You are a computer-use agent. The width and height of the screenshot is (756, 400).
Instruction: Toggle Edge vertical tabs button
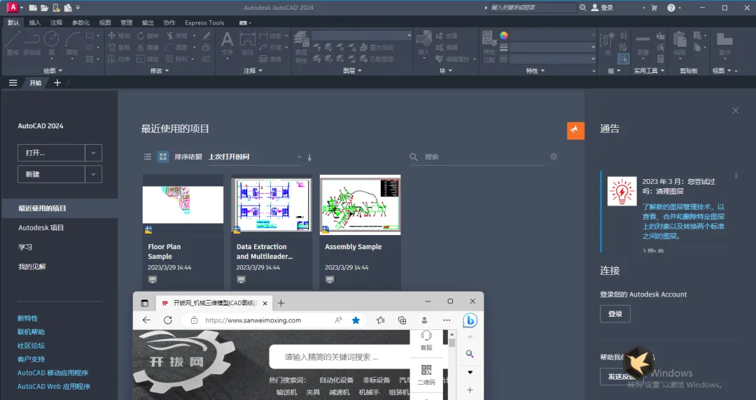point(144,303)
